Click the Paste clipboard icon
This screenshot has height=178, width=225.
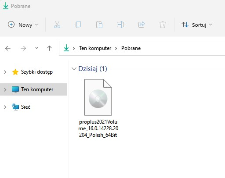coord(99,25)
